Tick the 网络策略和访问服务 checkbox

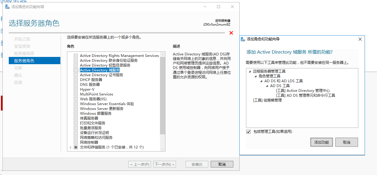76,138
